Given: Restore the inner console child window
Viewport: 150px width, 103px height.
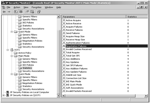Looking at the screenshot, I should 142,7.
